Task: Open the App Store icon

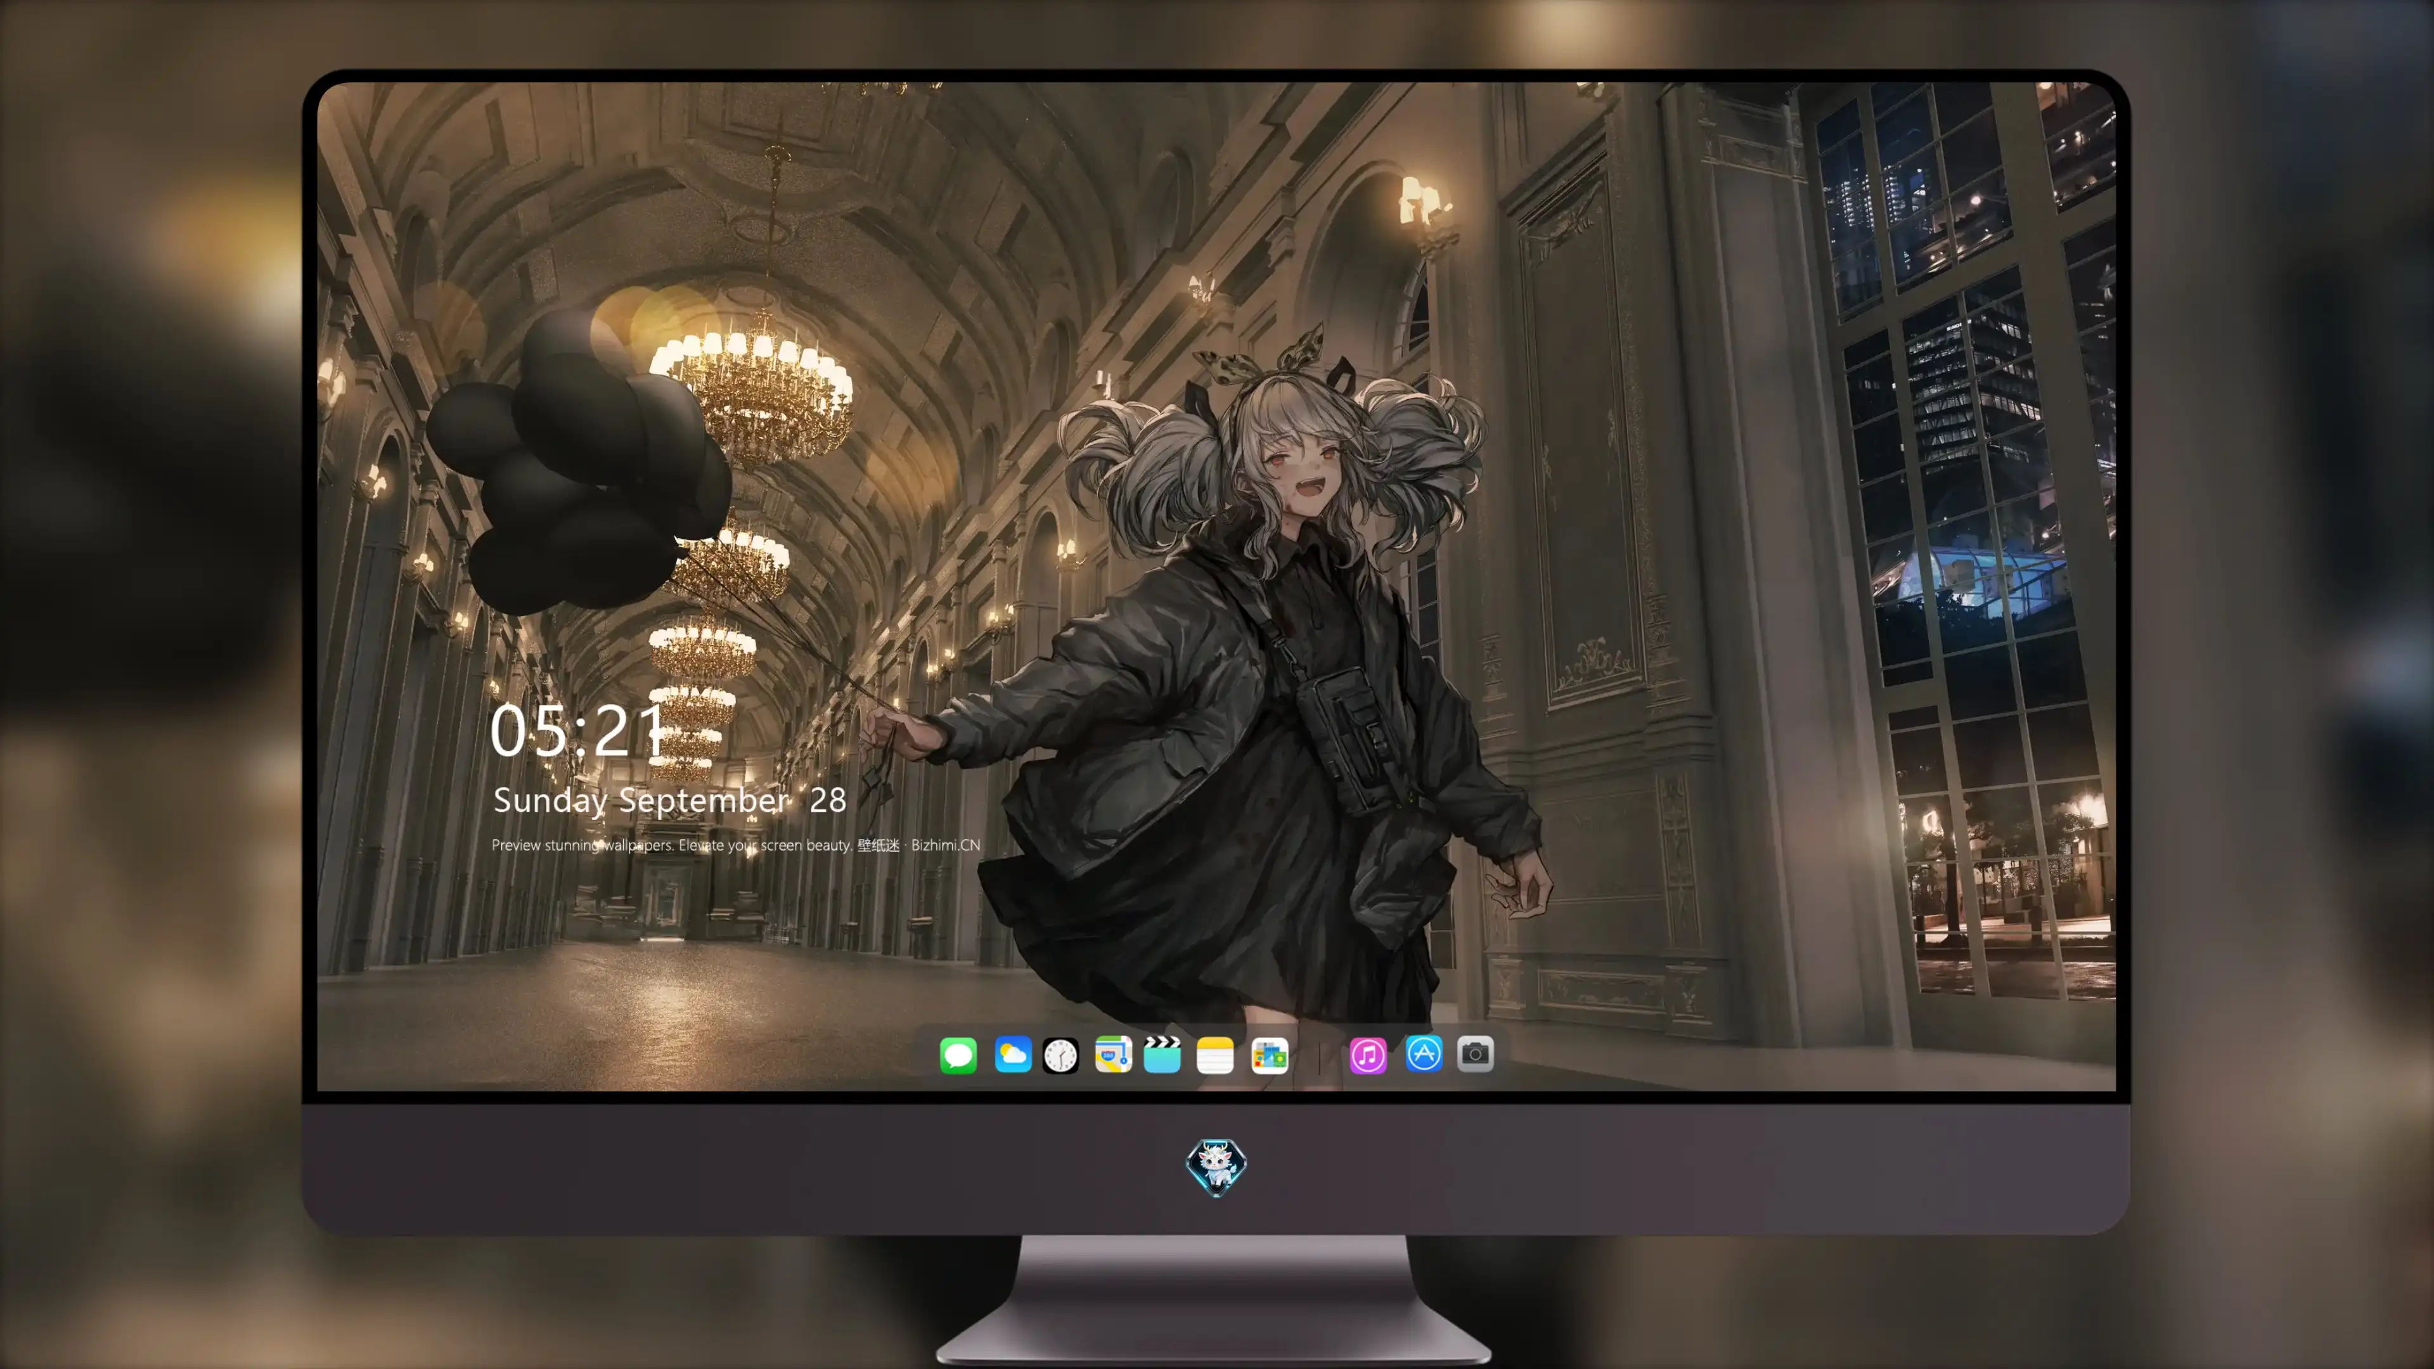Action: pos(1424,1053)
